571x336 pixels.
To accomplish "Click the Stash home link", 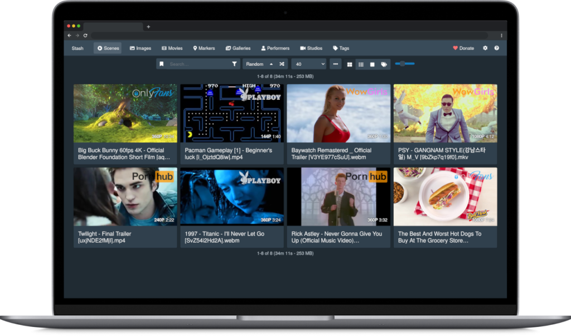I will (78, 48).
